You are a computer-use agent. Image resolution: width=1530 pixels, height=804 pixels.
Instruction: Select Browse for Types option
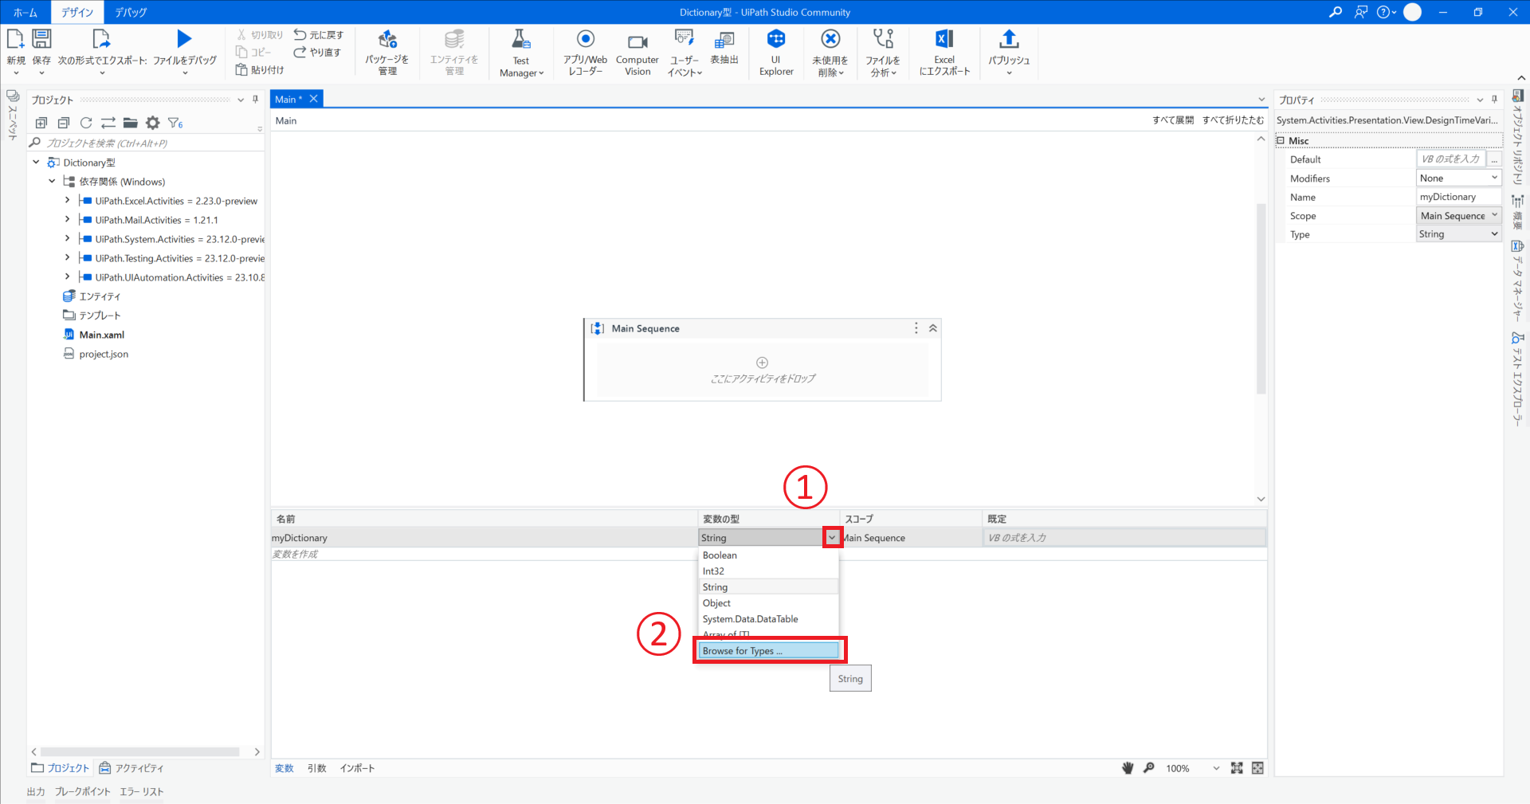click(x=769, y=651)
